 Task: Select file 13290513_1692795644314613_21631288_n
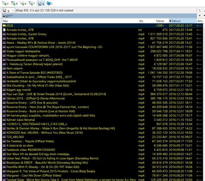(37, 124)
